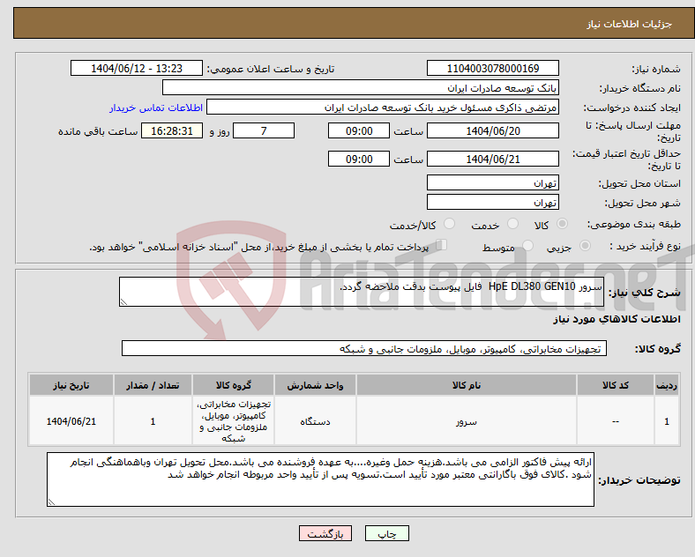Click the سرور cell in the items table

tap(467, 421)
